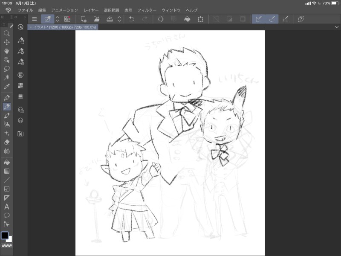
Task: Open the Layer Property palette
Action: click(20, 110)
